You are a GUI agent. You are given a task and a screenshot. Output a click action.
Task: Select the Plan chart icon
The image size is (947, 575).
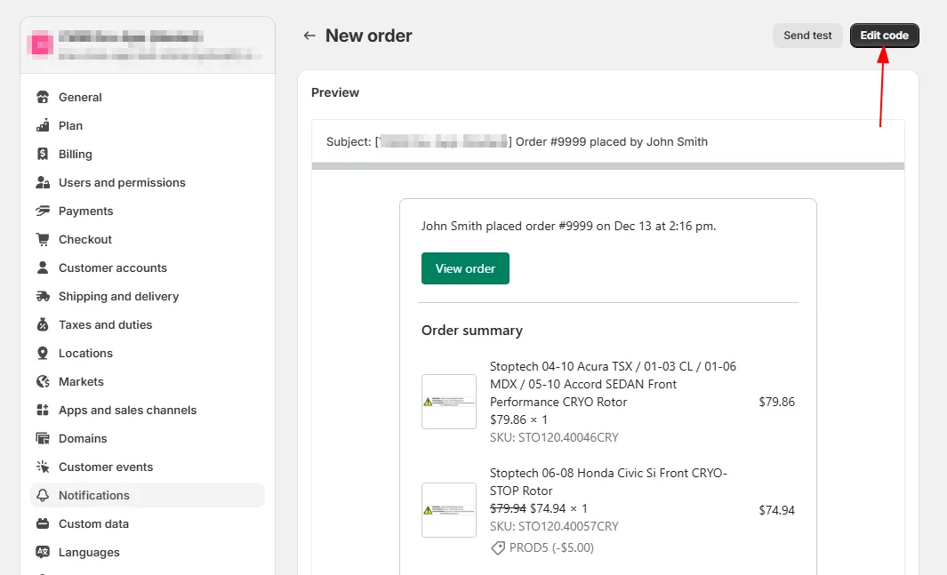(x=43, y=125)
